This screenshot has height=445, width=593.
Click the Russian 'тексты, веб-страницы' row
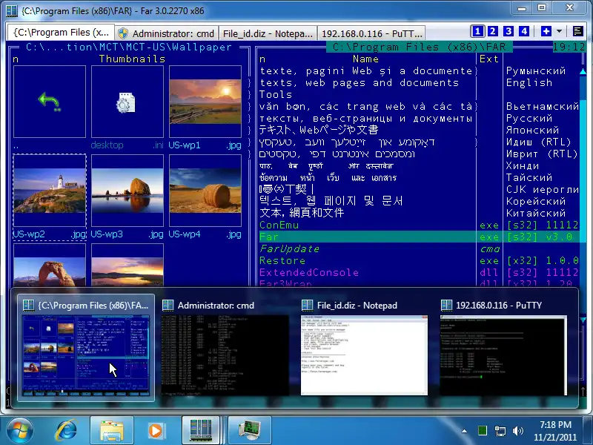(419, 119)
